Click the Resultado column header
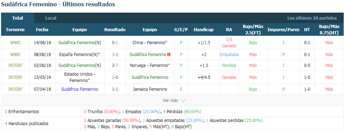The width and height of the screenshot is (344, 131). (115, 30)
